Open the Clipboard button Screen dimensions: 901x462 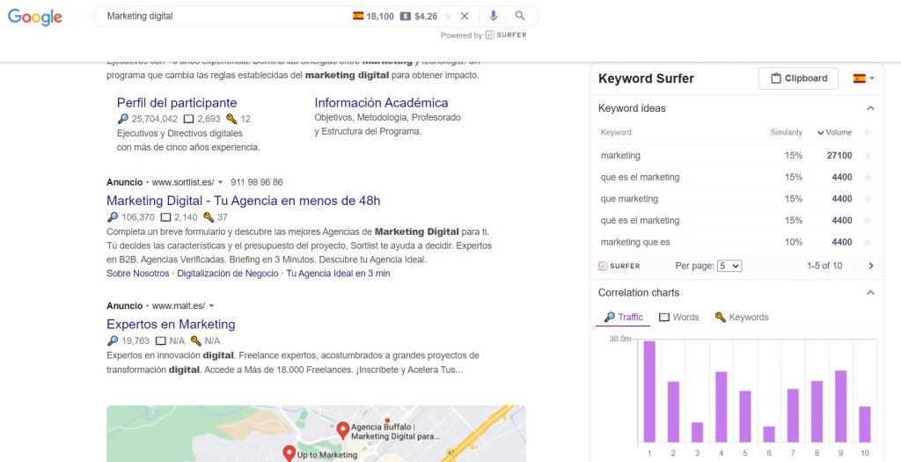(x=798, y=78)
